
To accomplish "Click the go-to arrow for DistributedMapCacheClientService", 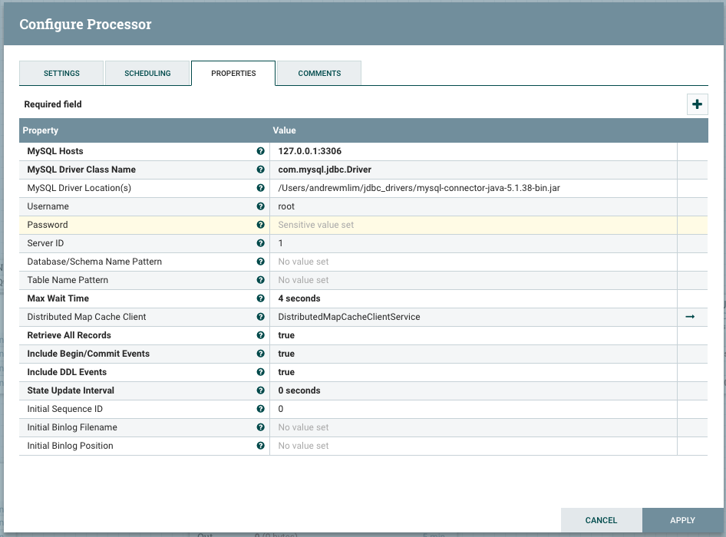I will point(690,316).
